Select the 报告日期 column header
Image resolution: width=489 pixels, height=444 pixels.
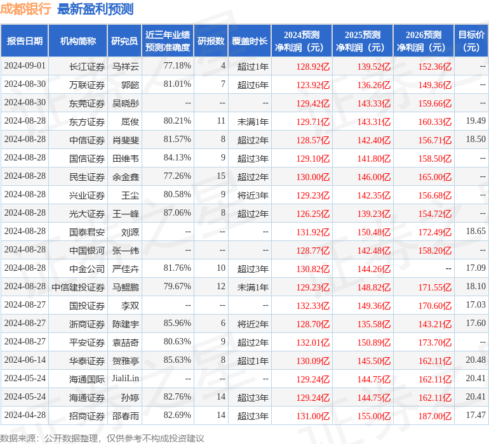[x=25, y=41]
